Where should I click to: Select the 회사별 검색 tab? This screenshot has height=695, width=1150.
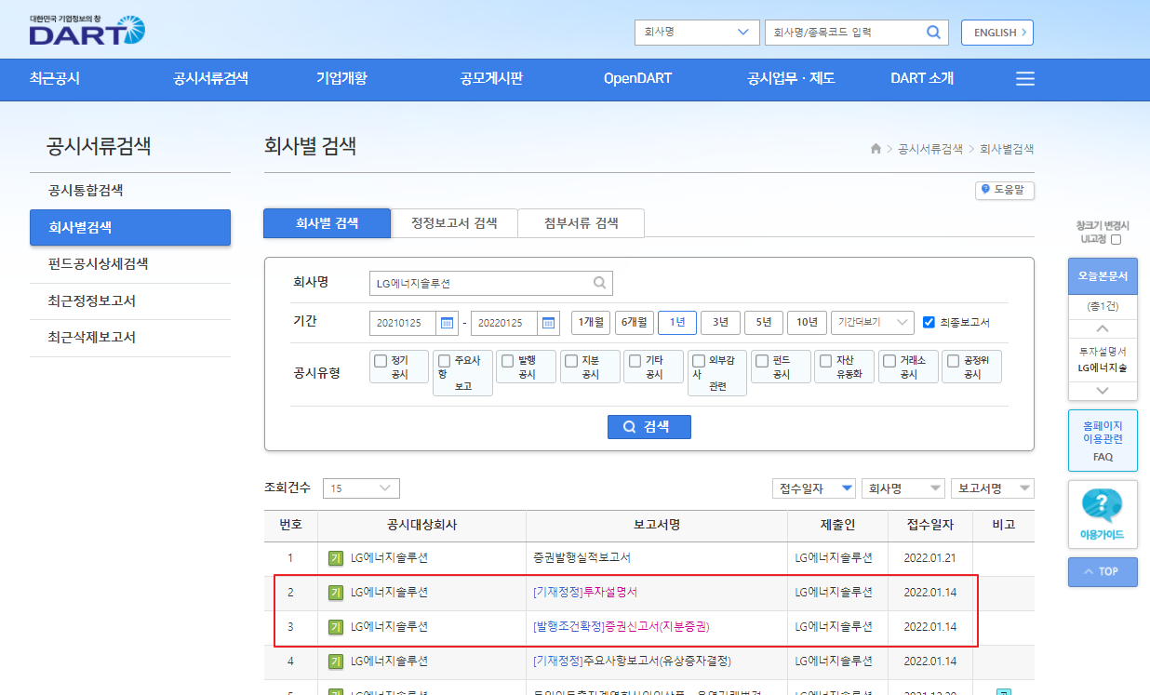pos(327,223)
